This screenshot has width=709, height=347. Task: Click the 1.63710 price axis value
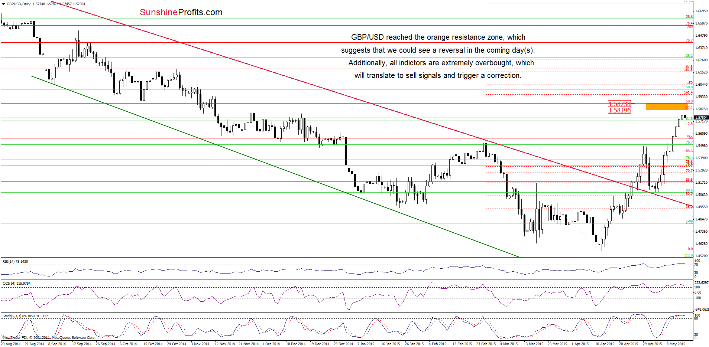[x=701, y=48]
